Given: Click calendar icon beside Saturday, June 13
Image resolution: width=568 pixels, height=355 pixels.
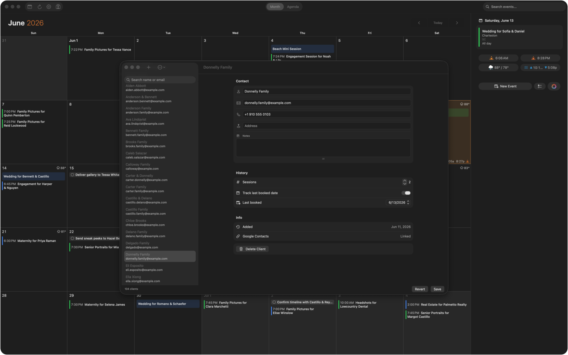Looking at the screenshot, I should click(x=481, y=21).
